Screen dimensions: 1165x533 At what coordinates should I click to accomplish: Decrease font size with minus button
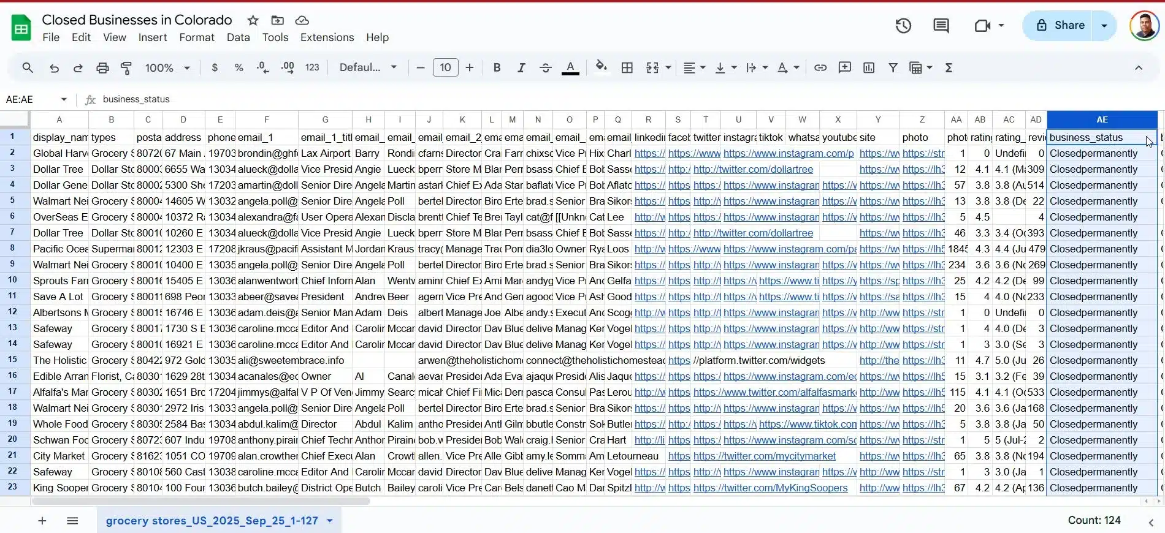point(421,67)
